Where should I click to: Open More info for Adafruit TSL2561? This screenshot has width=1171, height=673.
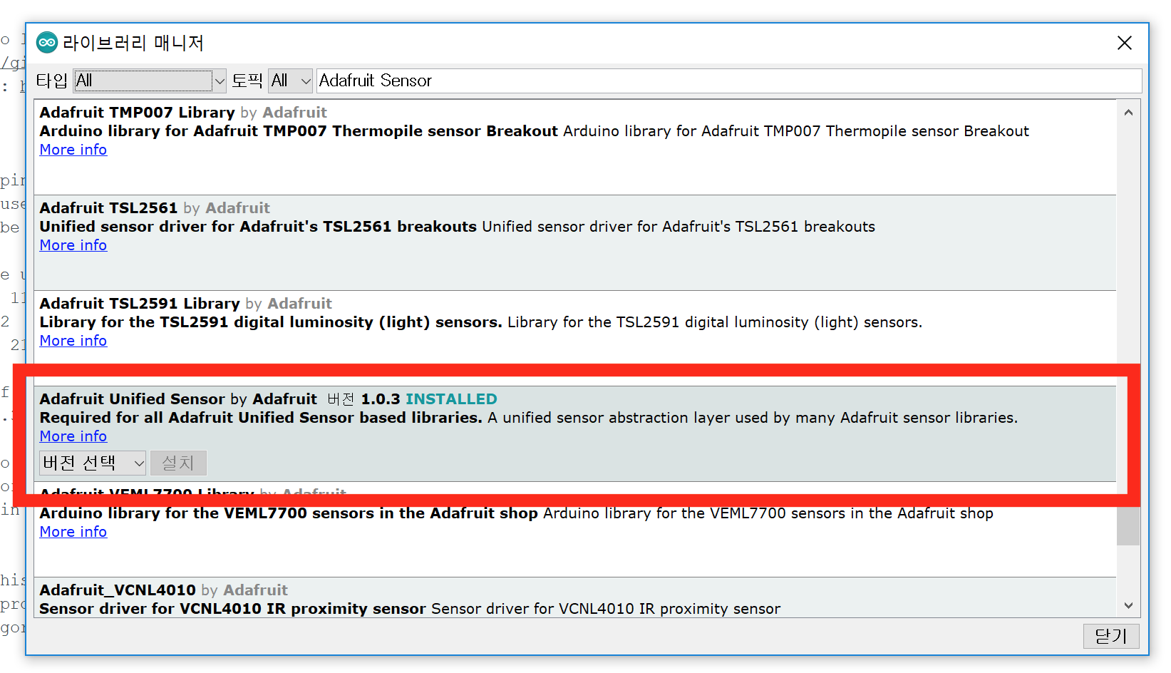(x=73, y=245)
